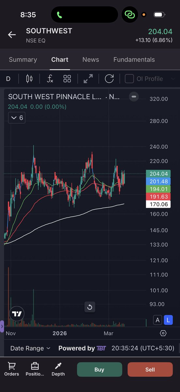Open the fx indicators icon
Screen dimensions: 180x392
(x=50, y=78)
